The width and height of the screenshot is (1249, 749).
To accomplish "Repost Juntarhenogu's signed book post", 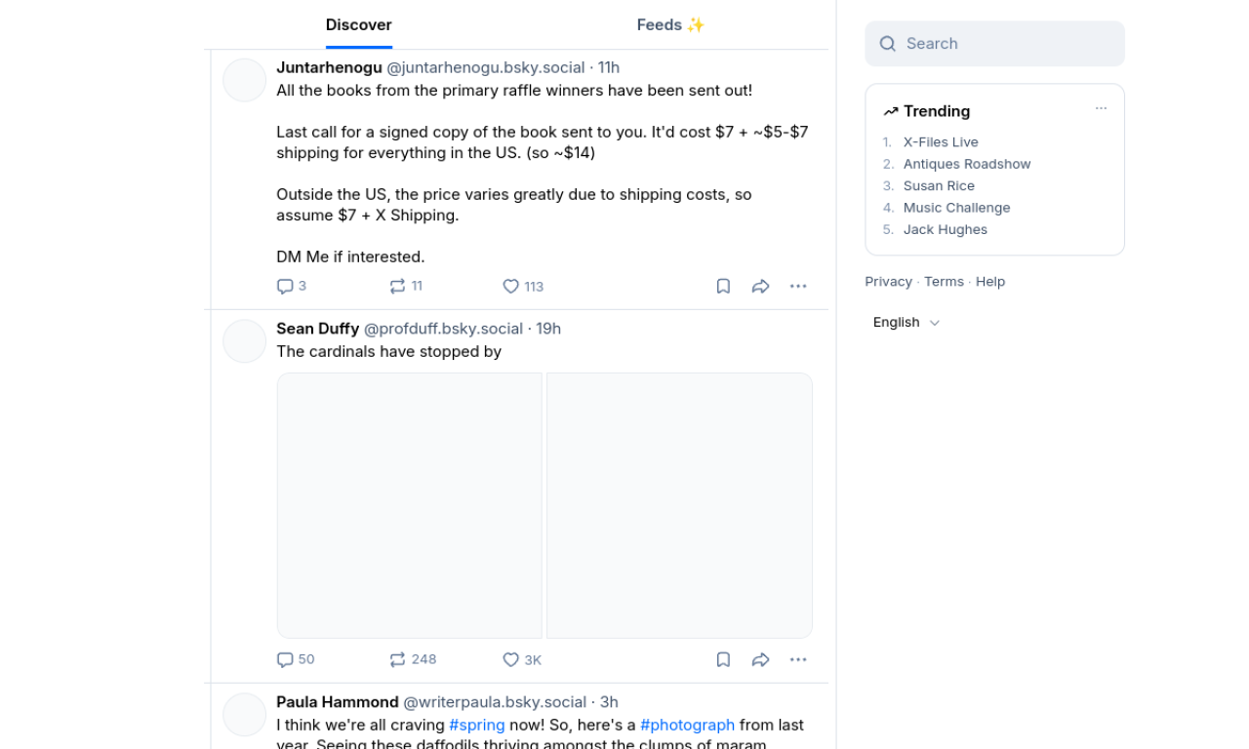I will click(397, 286).
